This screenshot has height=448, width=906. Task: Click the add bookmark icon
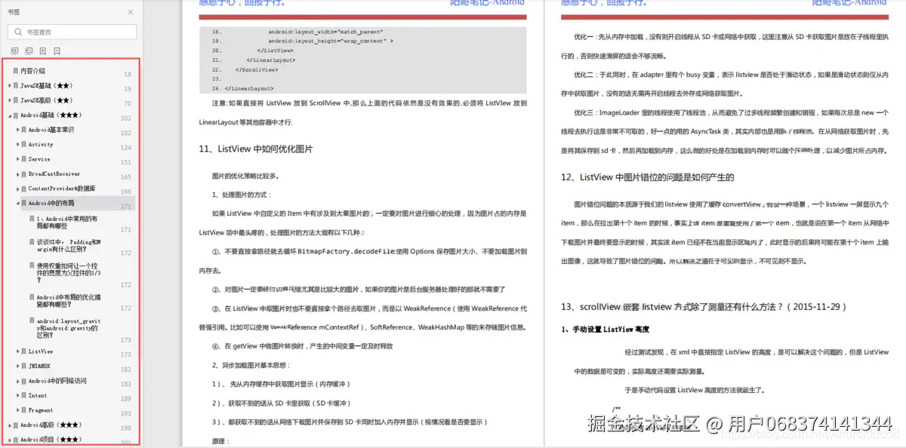(43, 51)
